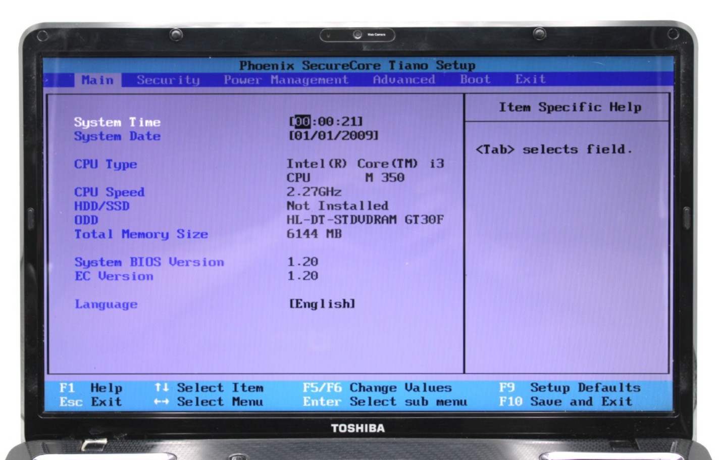This screenshot has width=719, height=460.
Task: Click the CPU Type label
Action: (106, 164)
